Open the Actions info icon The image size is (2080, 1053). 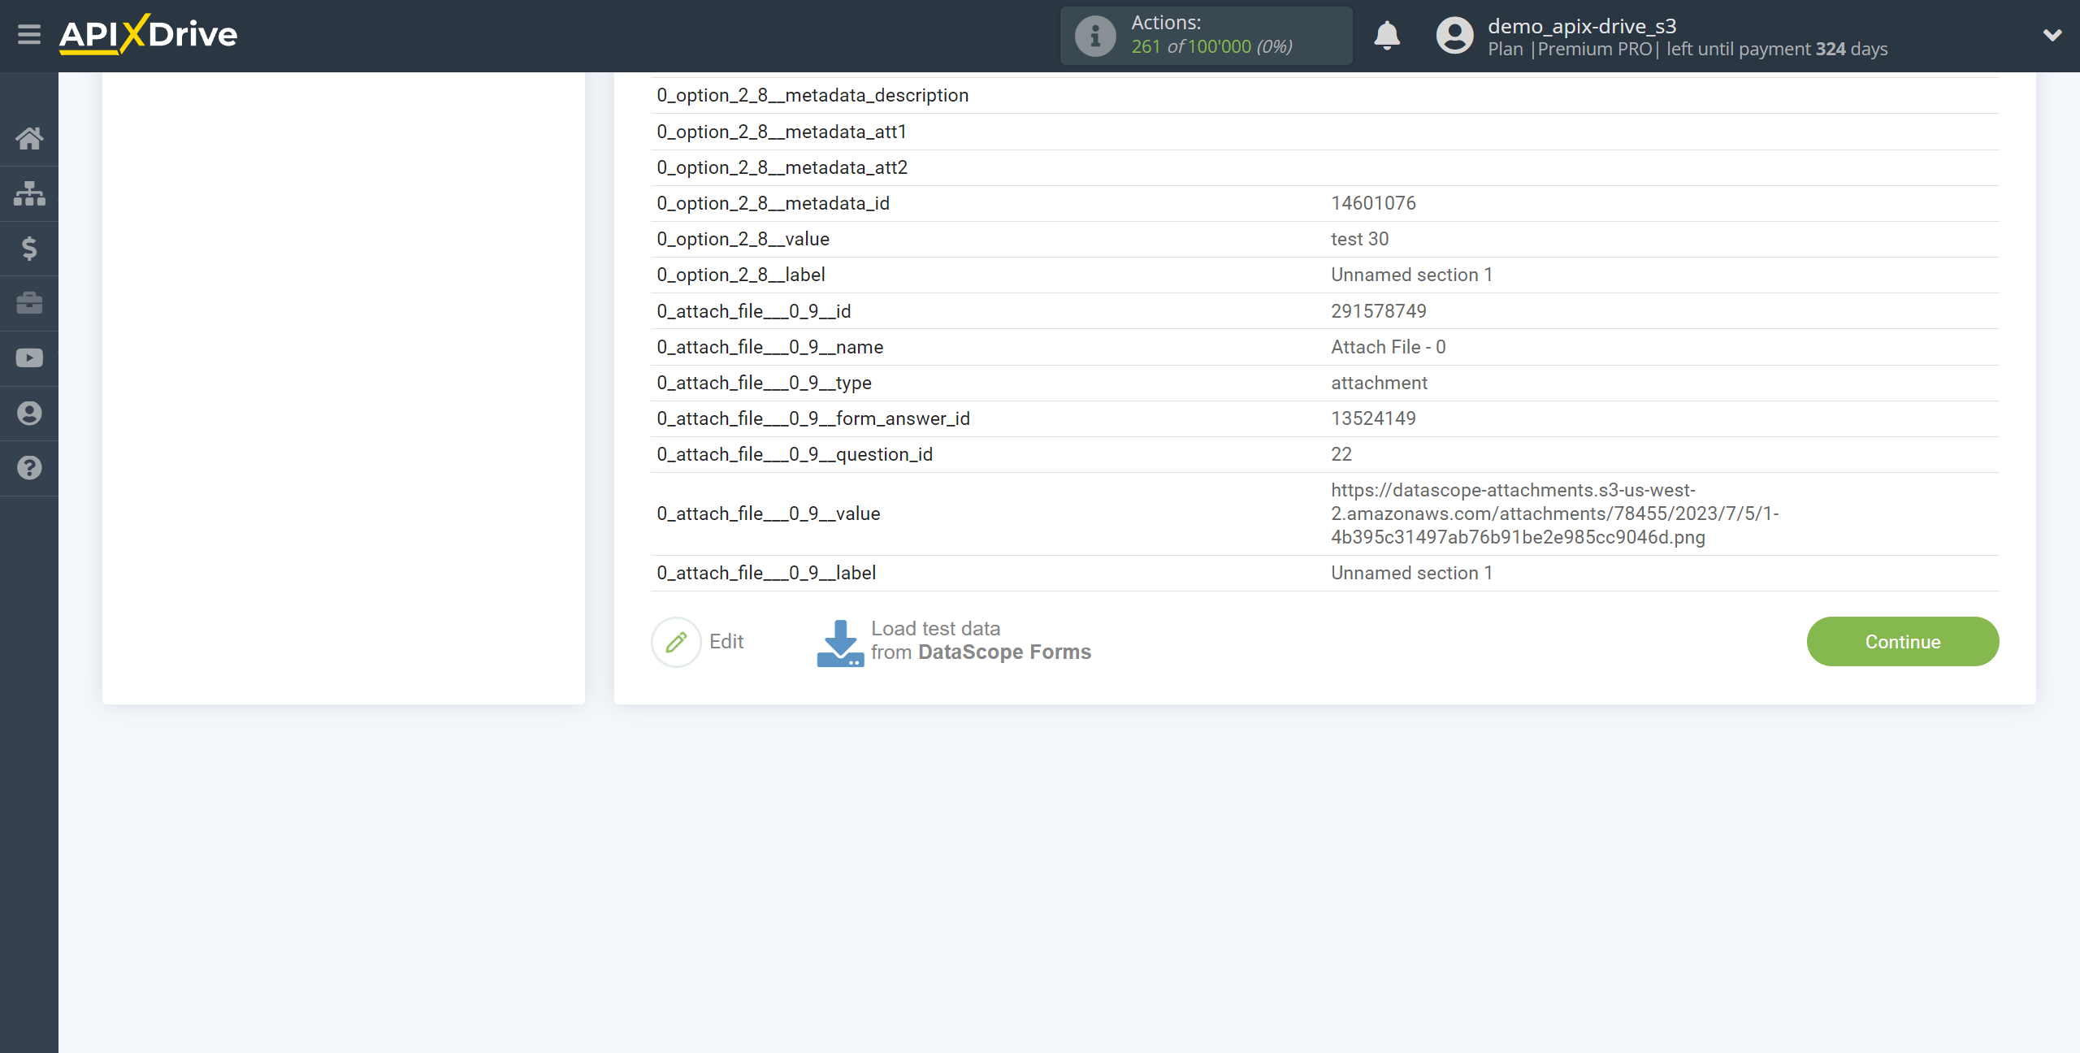coord(1095,36)
